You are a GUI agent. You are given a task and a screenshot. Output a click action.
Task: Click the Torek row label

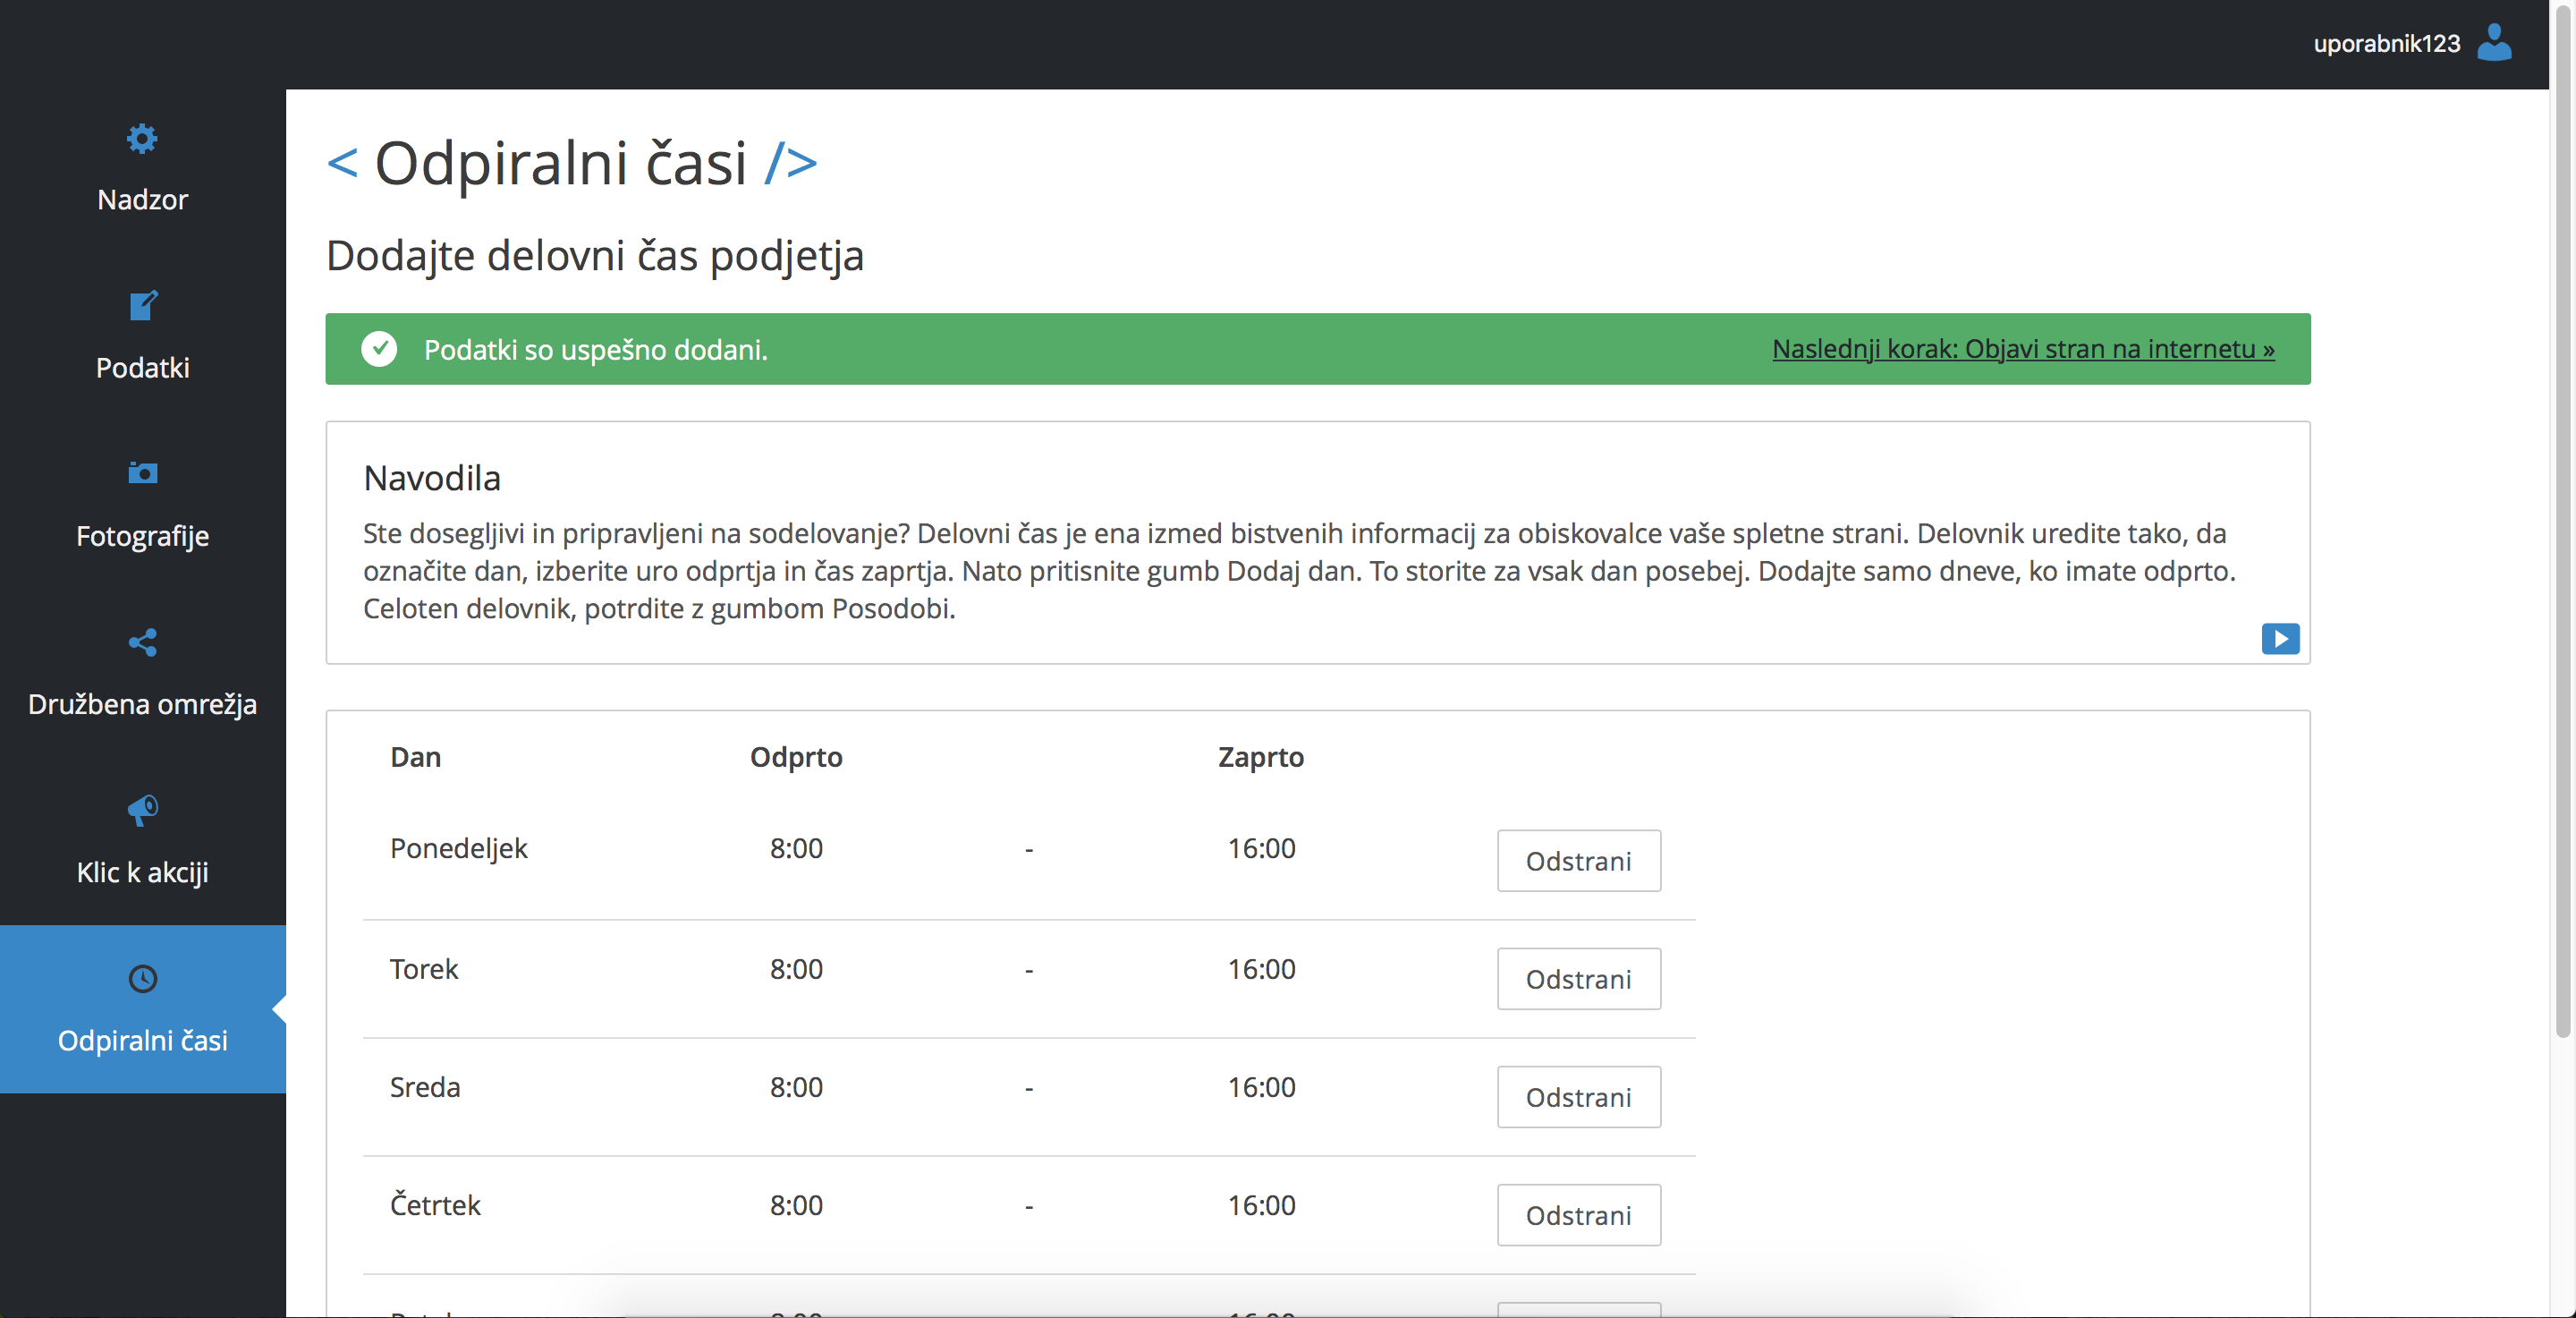coord(424,969)
